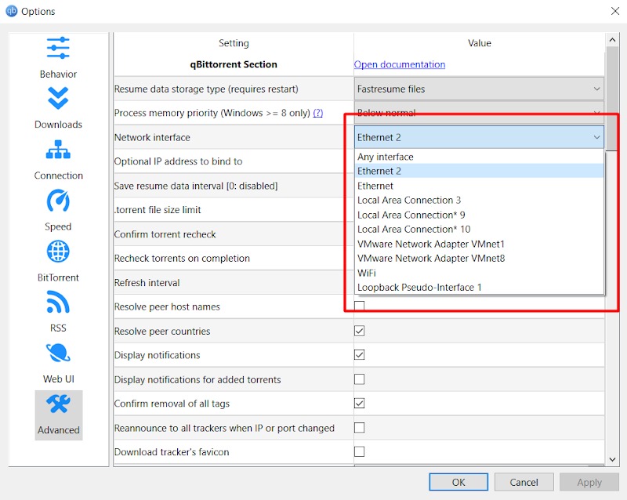Choose Any interface from list
This screenshot has width=627, height=500.
click(x=479, y=157)
